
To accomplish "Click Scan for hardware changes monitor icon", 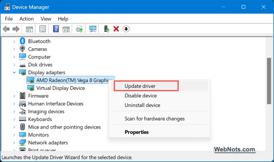I will click(93, 29).
